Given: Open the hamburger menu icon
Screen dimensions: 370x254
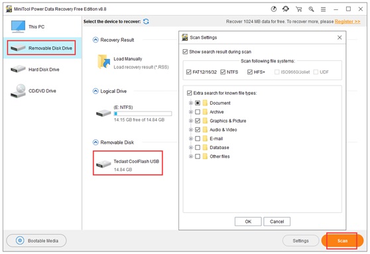Looking at the screenshot, I should pyautogui.click(x=324, y=9).
